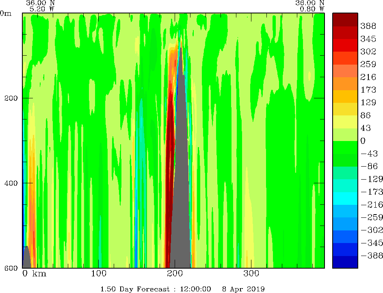Click the -173 colorbar label
Viewport: 383px width, 293px height.
(x=372, y=192)
